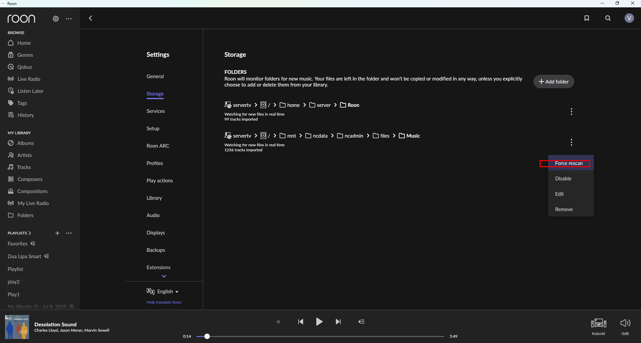This screenshot has height=343, width=641.
Task: Click the bookmark icon in top bar
Action: (x=587, y=18)
